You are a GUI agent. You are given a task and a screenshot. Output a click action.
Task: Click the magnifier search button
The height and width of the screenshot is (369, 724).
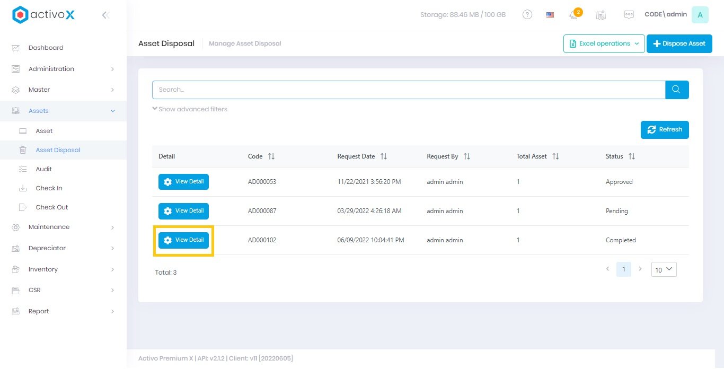[x=677, y=90]
